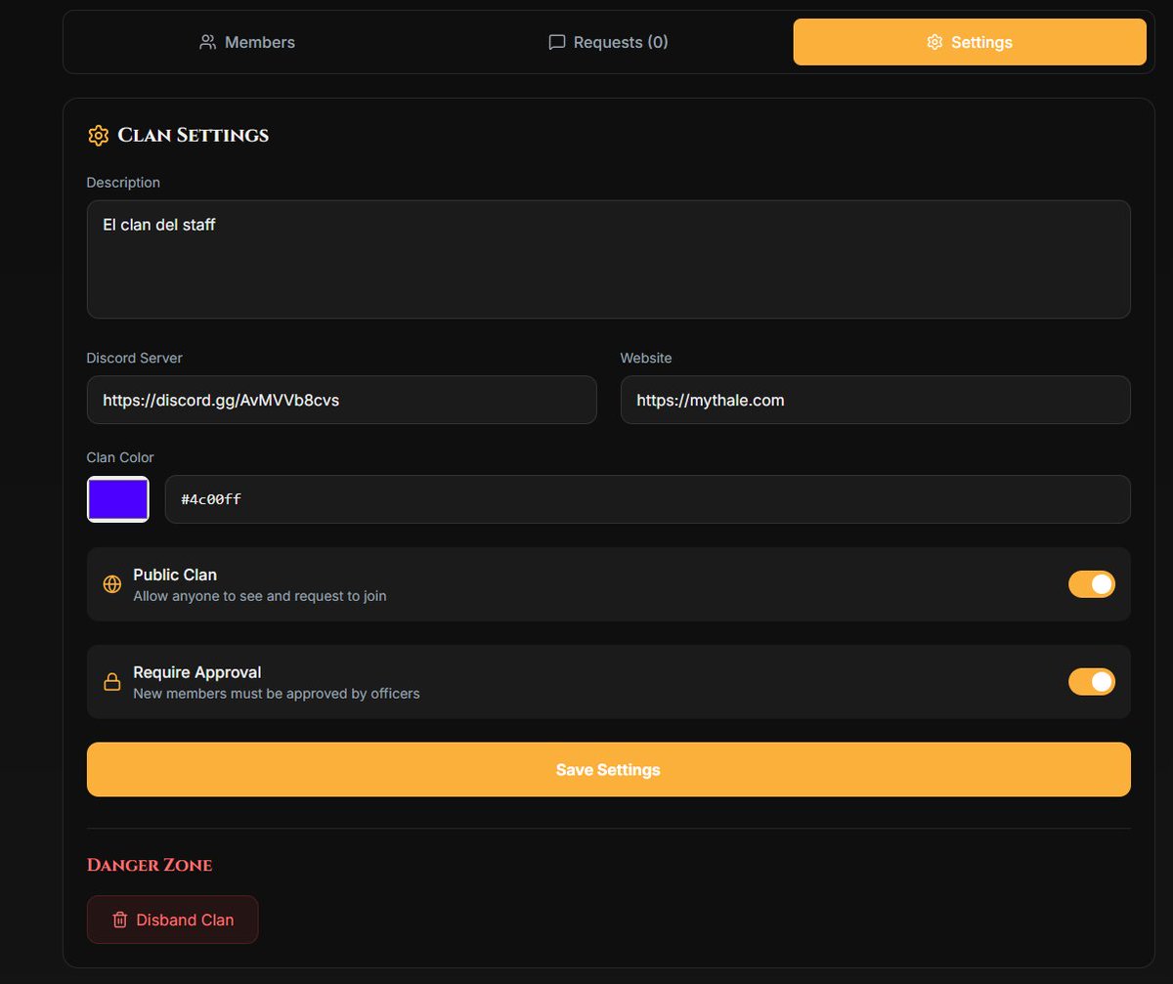
Task: Open the purple Clan Color swatch
Action: click(118, 499)
